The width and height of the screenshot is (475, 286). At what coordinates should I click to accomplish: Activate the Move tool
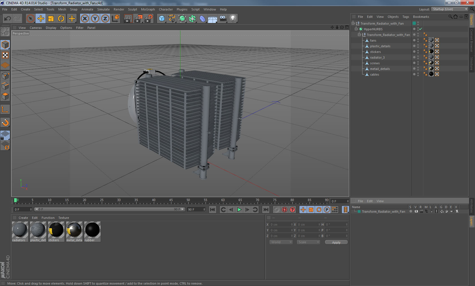[x=41, y=19]
